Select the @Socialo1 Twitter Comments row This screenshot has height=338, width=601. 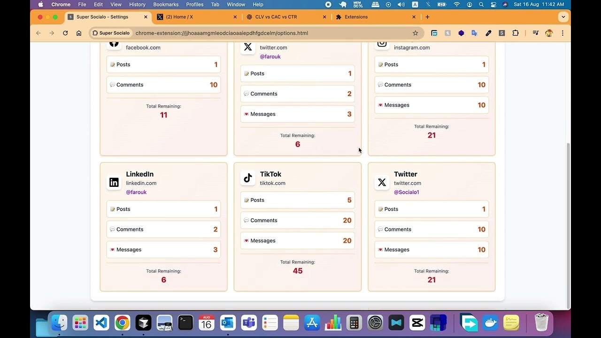click(431, 229)
